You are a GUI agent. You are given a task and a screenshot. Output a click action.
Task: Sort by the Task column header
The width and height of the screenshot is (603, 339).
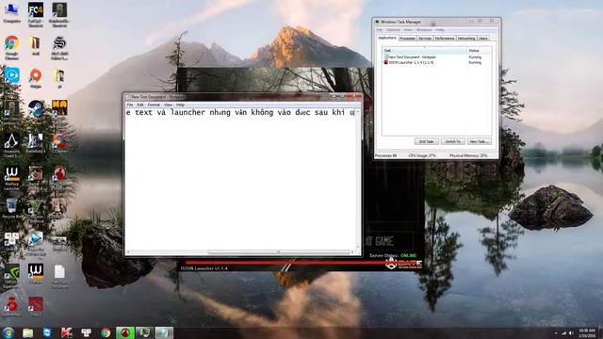tap(425, 50)
